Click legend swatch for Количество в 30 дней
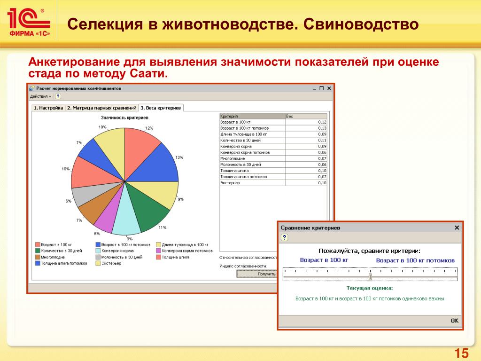 point(38,251)
